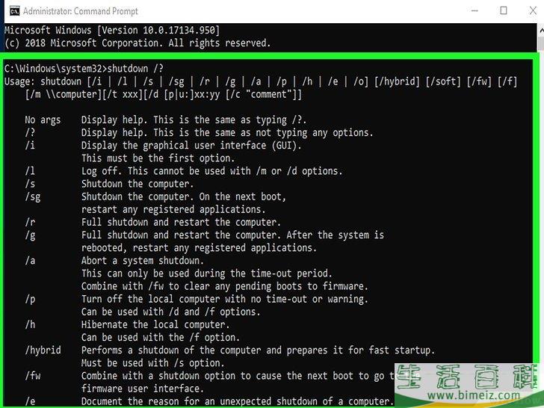Image resolution: width=544 pixels, height=408 pixels.
Task: Maximize the Administrator Command Prompt window
Action: click(x=504, y=10)
